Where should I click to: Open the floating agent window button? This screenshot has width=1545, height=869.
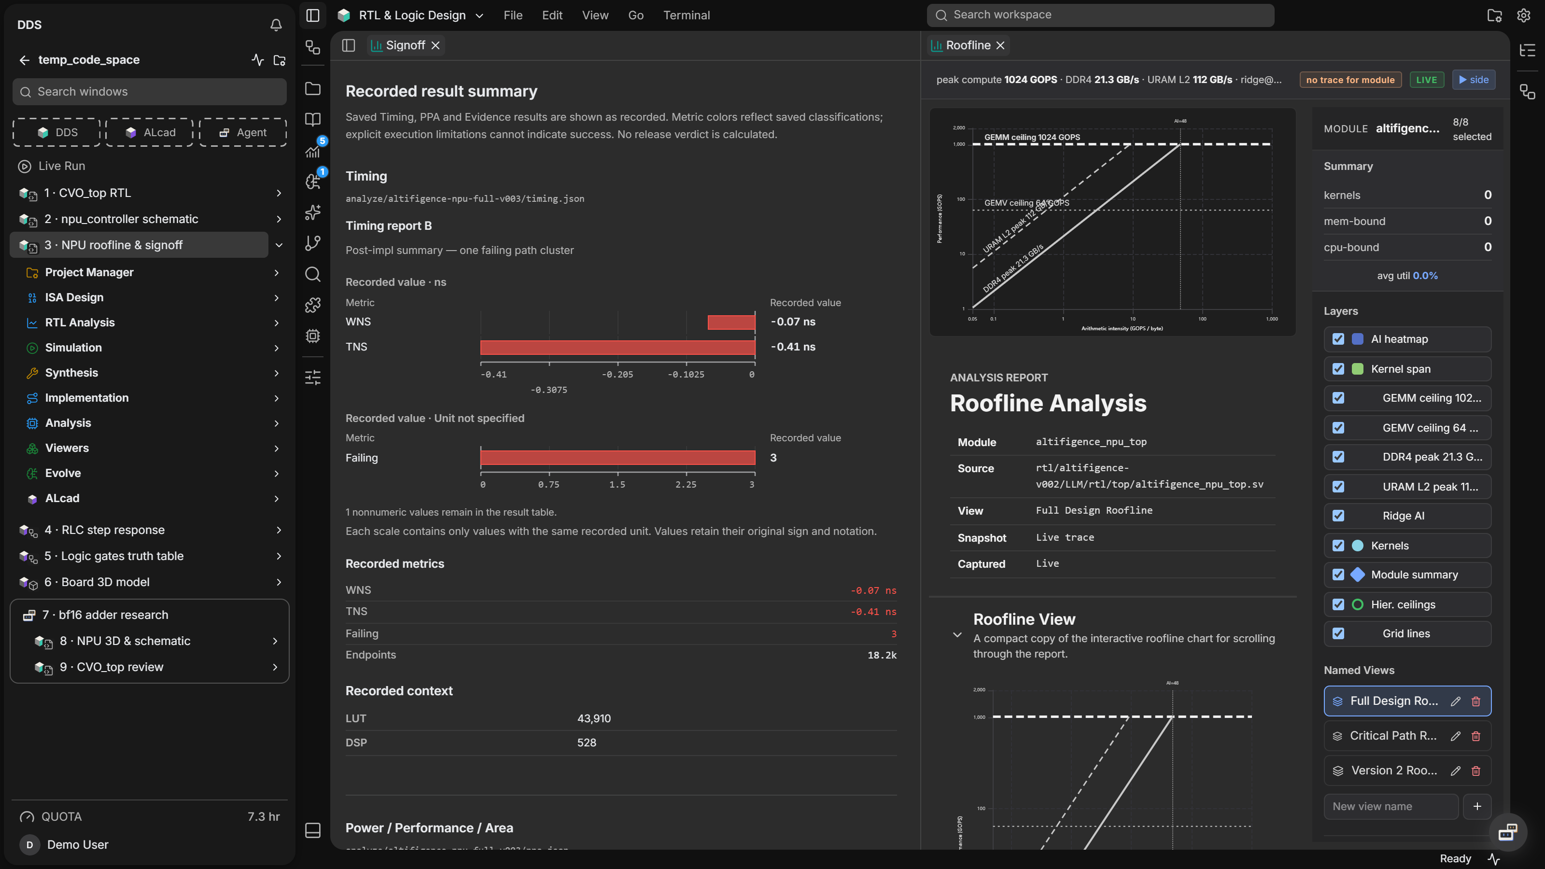tap(1507, 832)
